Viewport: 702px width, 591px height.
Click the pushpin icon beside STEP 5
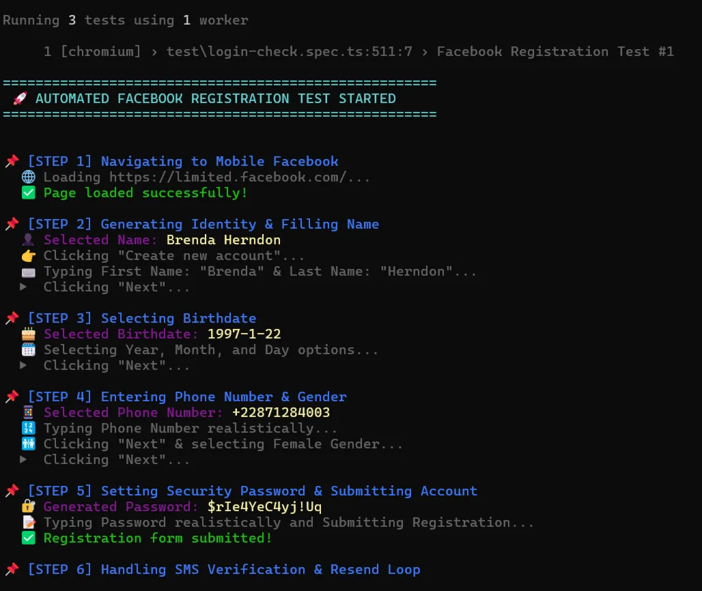12,491
